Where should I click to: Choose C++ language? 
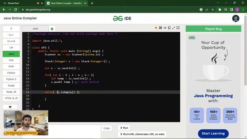click(x=11, y=35)
